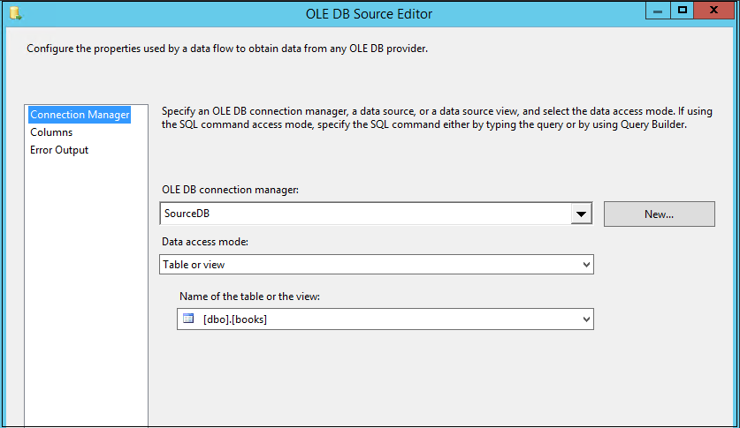The height and width of the screenshot is (428, 740).
Task: Click the OLE DB editor title bar icon
Action: click(15, 13)
